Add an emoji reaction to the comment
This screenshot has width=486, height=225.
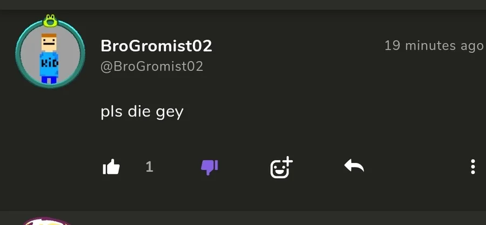pyautogui.click(x=281, y=167)
